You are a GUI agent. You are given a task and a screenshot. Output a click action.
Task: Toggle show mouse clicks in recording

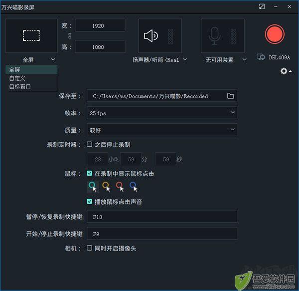click(x=89, y=173)
